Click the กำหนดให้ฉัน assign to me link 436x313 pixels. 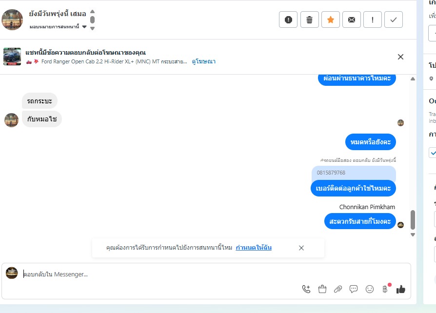pyautogui.click(x=254, y=247)
